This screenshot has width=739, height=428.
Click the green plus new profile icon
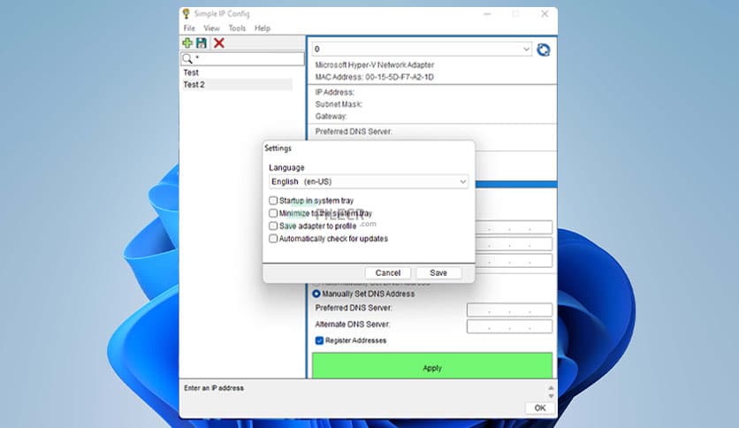tap(187, 43)
